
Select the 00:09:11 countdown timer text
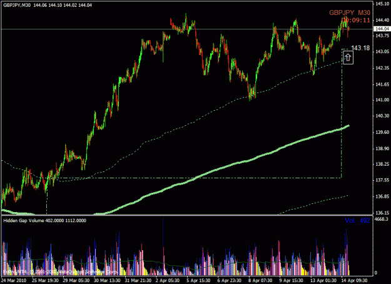pos(355,20)
